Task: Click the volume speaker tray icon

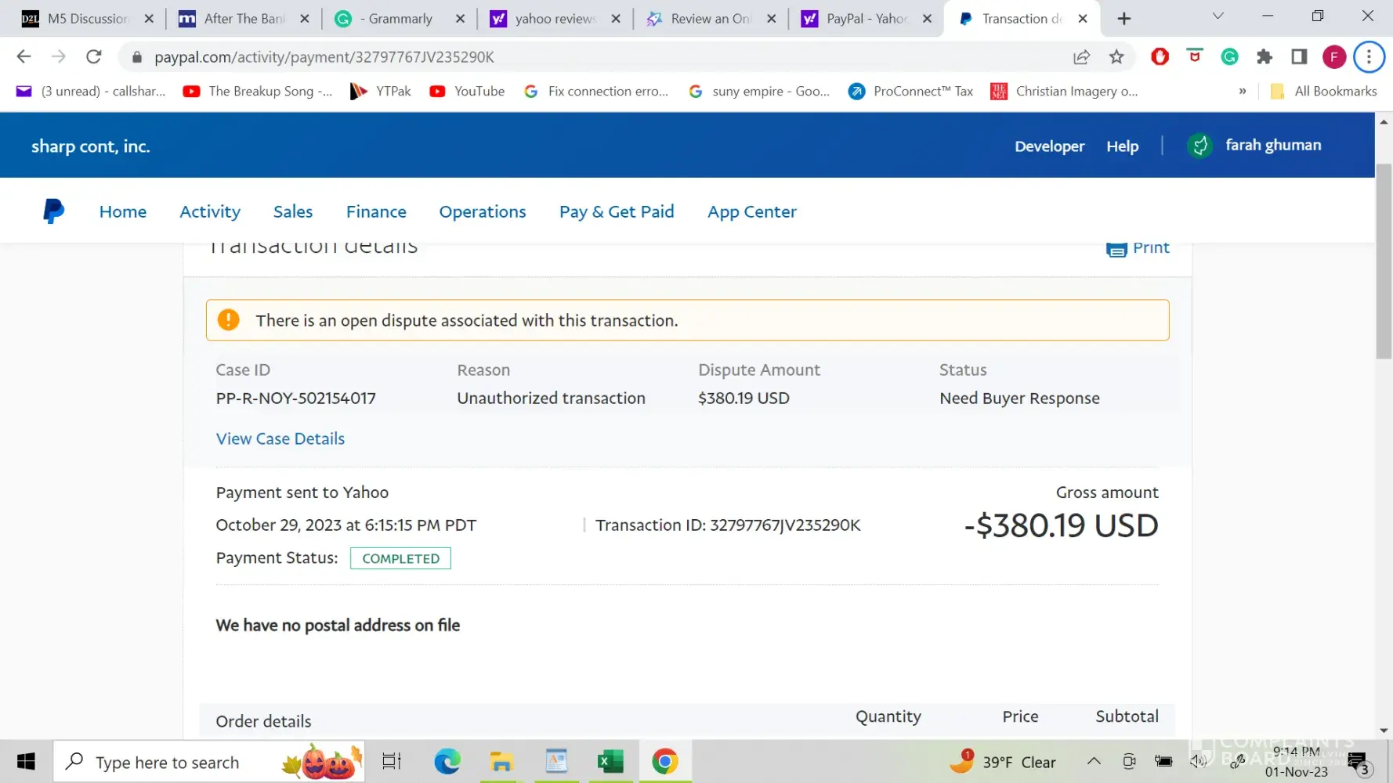Action: (x=1198, y=762)
